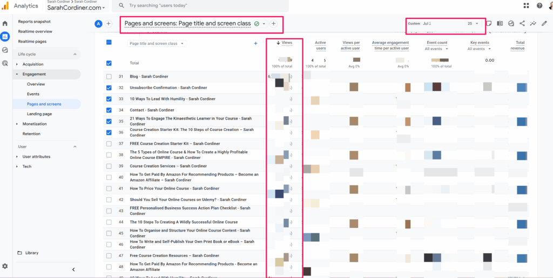
Task: Click the customize report pencil icon
Action: pyautogui.click(x=544, y=24)
